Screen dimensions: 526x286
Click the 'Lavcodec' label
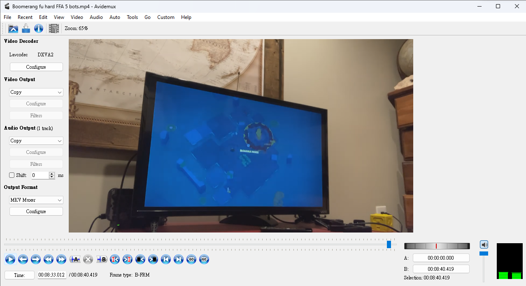[x=19, y=55]
